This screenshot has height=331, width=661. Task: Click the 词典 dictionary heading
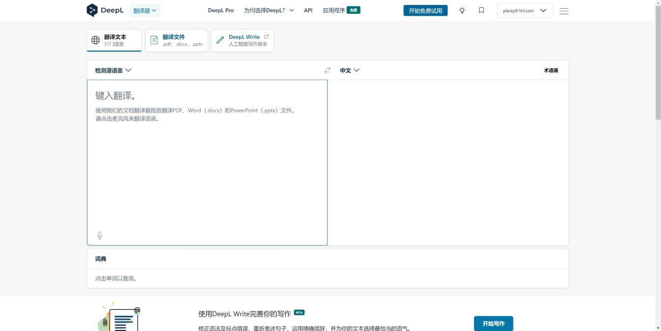[101, 259]
